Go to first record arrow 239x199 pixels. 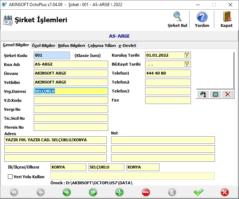pyautogui.click(x=14, y=192)
